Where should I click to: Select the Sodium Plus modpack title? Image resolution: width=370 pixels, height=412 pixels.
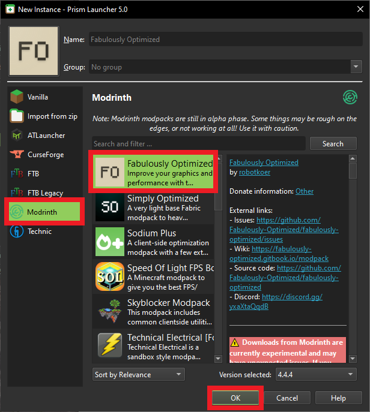pos(151,233)
